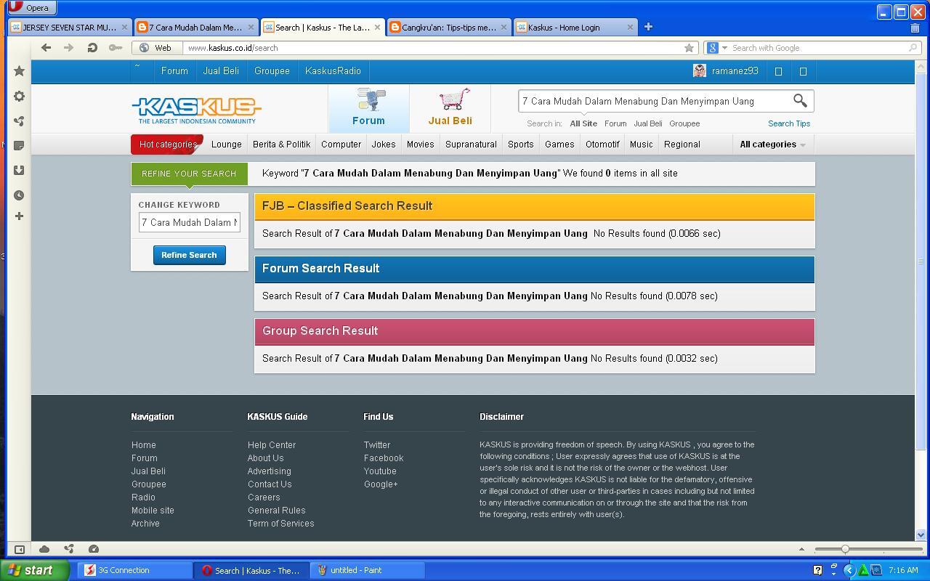This screenshot has height=581, width=930.
Task: Add a new panel with the sidebar plus icon
Action: tap(20, 216)
